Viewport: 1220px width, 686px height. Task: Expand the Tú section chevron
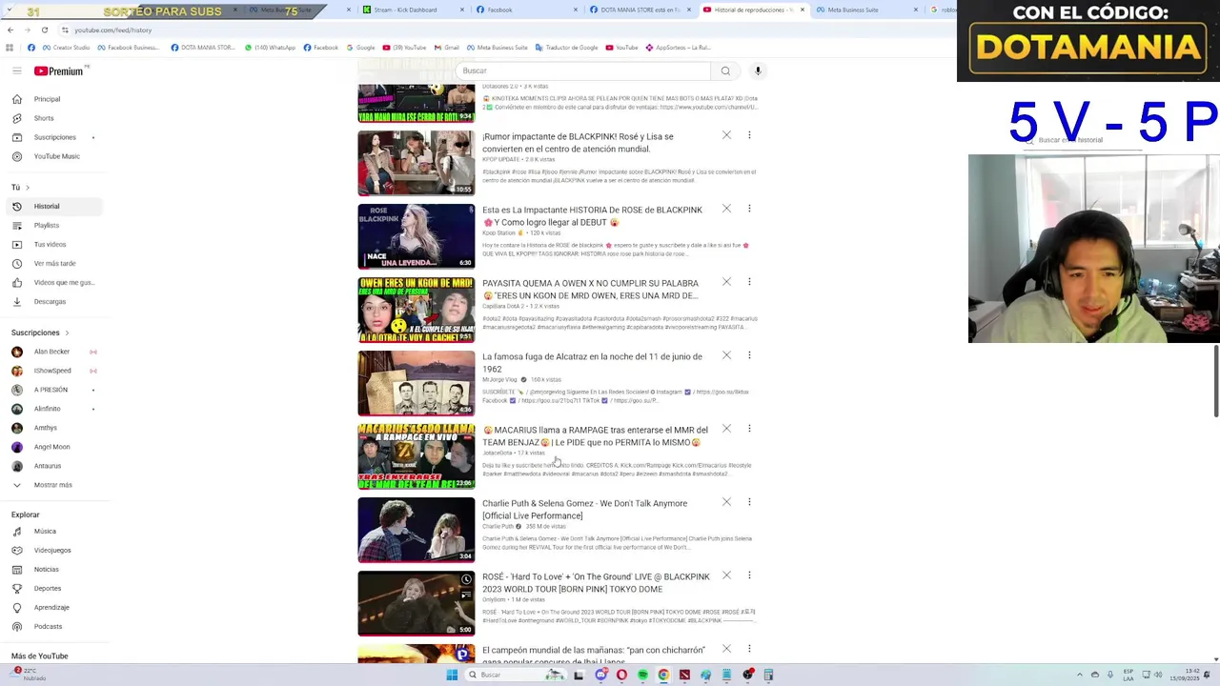pyautogui.click(x=28, y=187)
